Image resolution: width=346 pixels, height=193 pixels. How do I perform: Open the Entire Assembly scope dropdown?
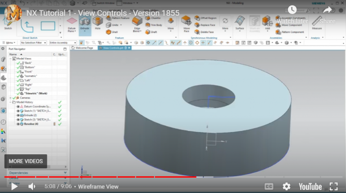coord(63,43)
